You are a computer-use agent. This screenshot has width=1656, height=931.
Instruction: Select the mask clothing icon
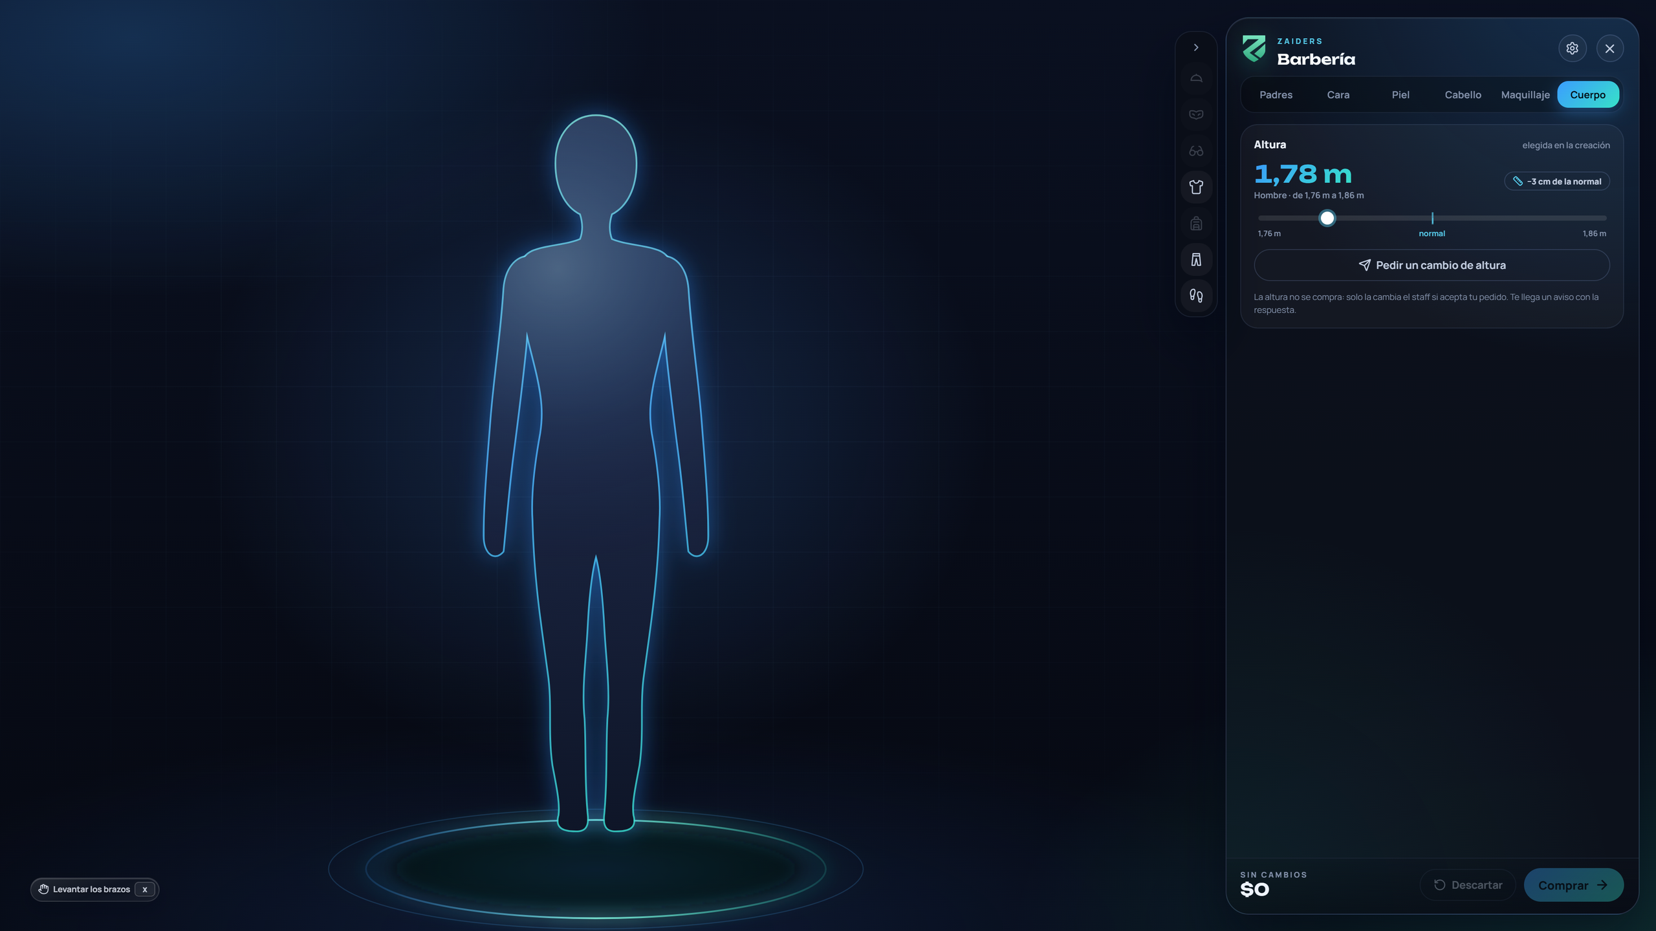(1196, 114)
